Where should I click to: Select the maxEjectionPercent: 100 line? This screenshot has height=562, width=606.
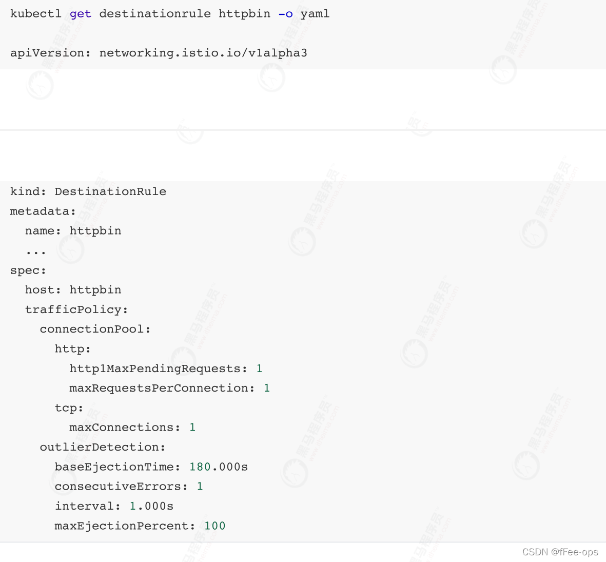(140, 526)
